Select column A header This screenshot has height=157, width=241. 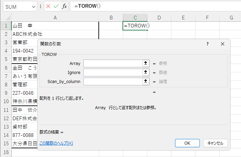pyautogui.click(x=55, y=18)
